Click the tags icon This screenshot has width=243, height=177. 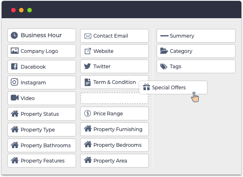coord(164,67)
